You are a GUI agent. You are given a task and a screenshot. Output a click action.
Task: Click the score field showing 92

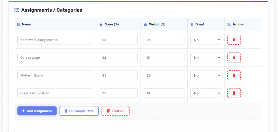pos(118,57)
